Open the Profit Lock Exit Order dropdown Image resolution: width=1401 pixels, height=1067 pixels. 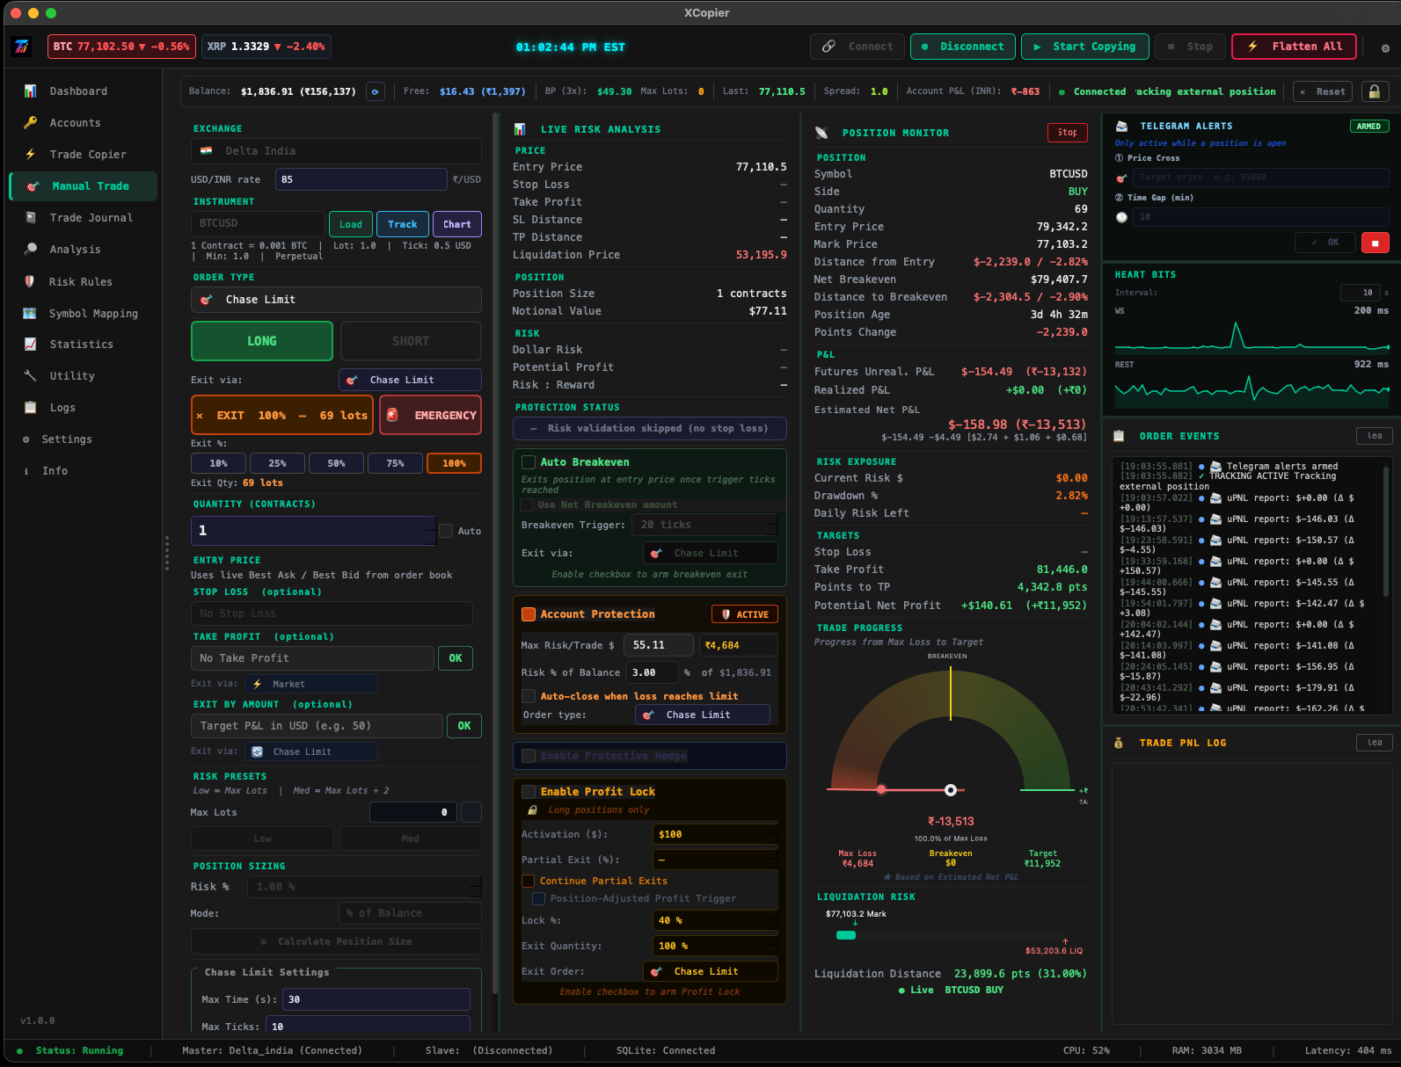click(x=711, y=971)
